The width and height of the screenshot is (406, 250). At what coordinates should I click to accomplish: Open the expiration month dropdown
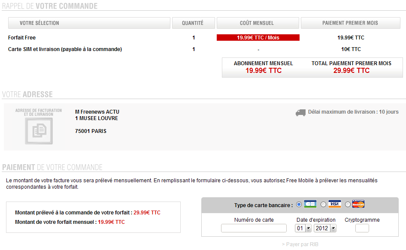[303, 228]
